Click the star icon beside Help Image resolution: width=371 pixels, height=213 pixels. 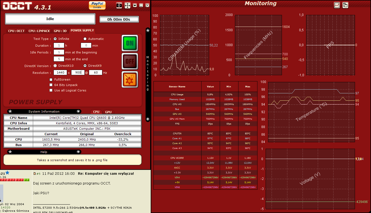tap(10, 152)
